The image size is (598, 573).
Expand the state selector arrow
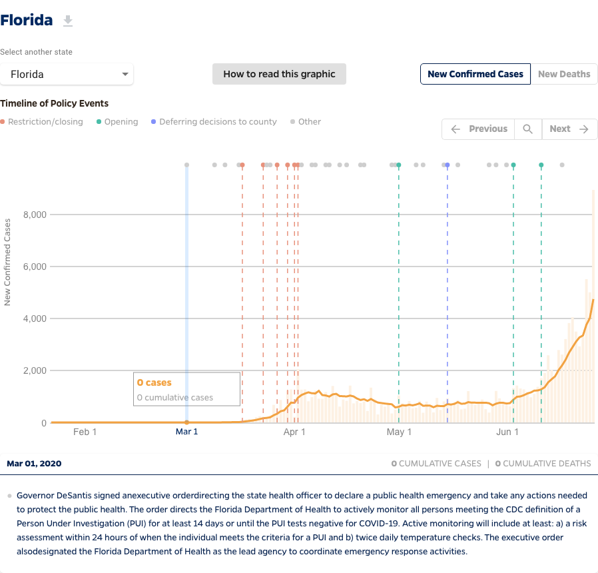tap(125, 75)
